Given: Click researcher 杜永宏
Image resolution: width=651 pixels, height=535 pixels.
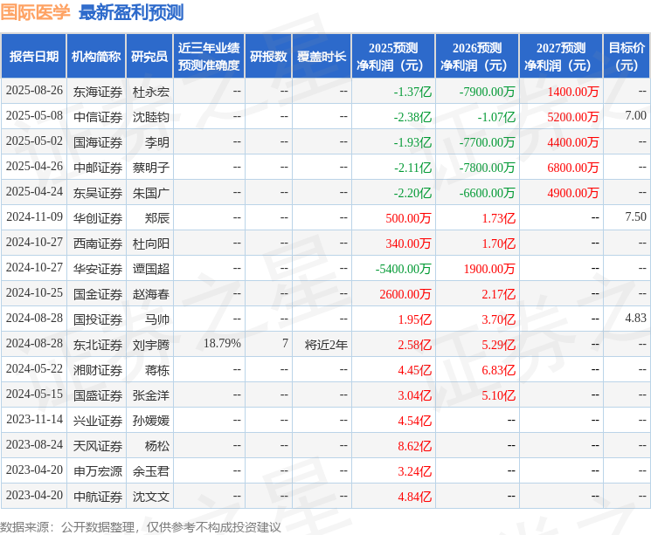Looking at the screenshot, I should click(150, 92).
